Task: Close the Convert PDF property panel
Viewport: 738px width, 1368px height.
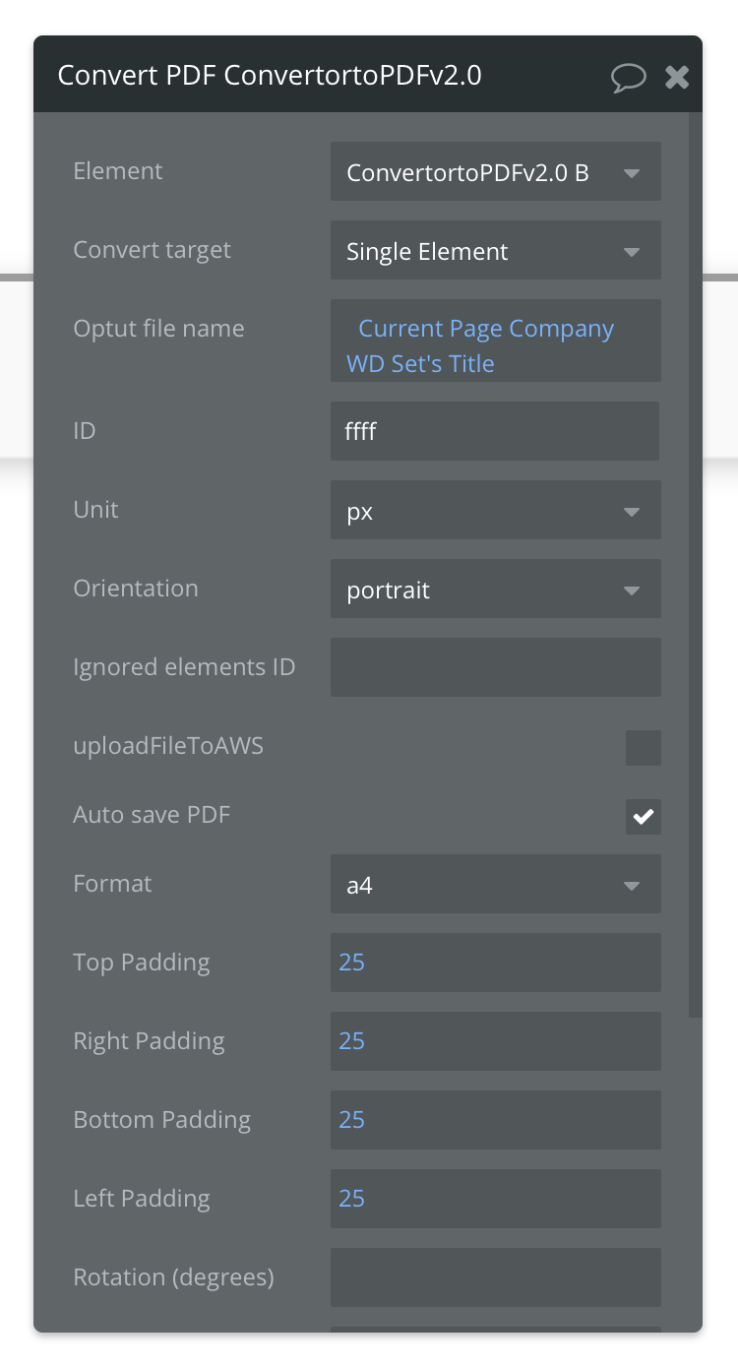Action: [677, 77]
